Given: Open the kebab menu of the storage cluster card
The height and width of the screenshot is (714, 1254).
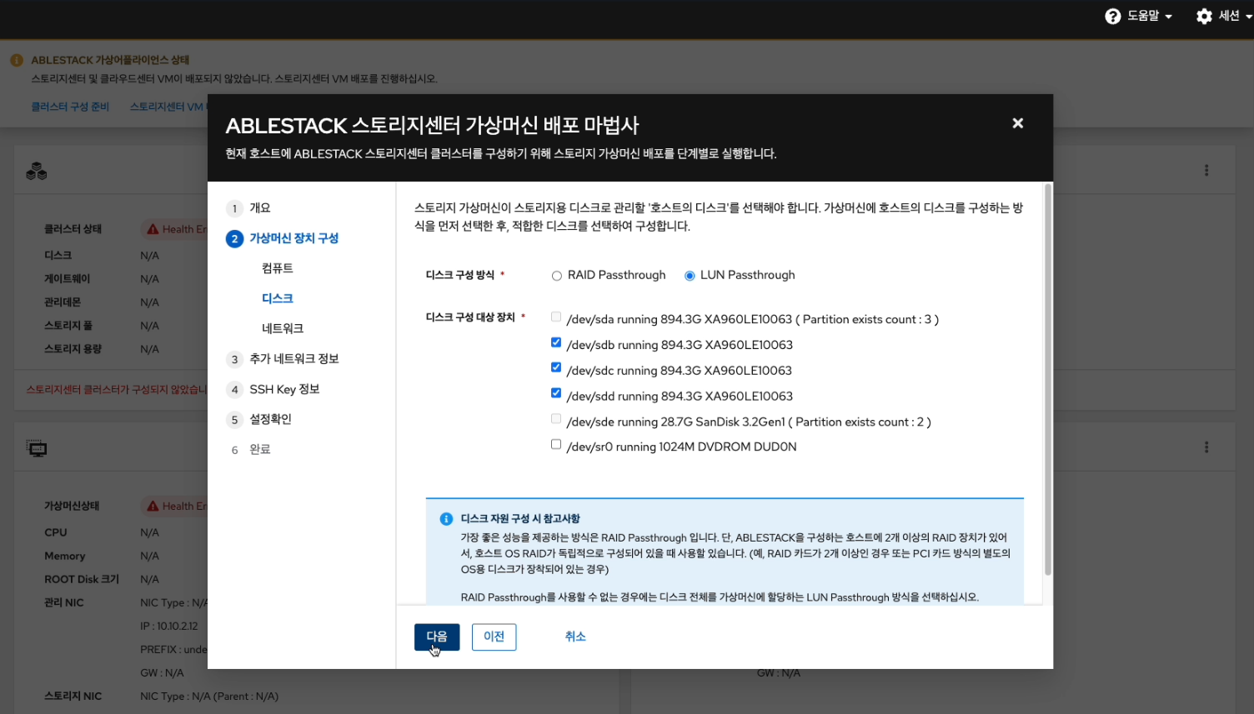Looking at the screenshot, I should coord(1206,171).
